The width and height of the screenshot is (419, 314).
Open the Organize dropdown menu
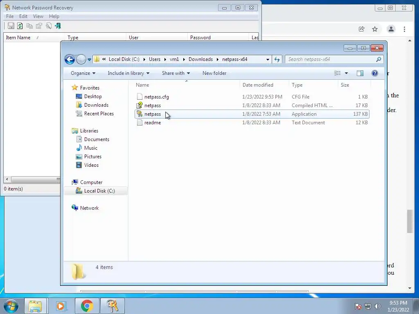click(83, 73)
